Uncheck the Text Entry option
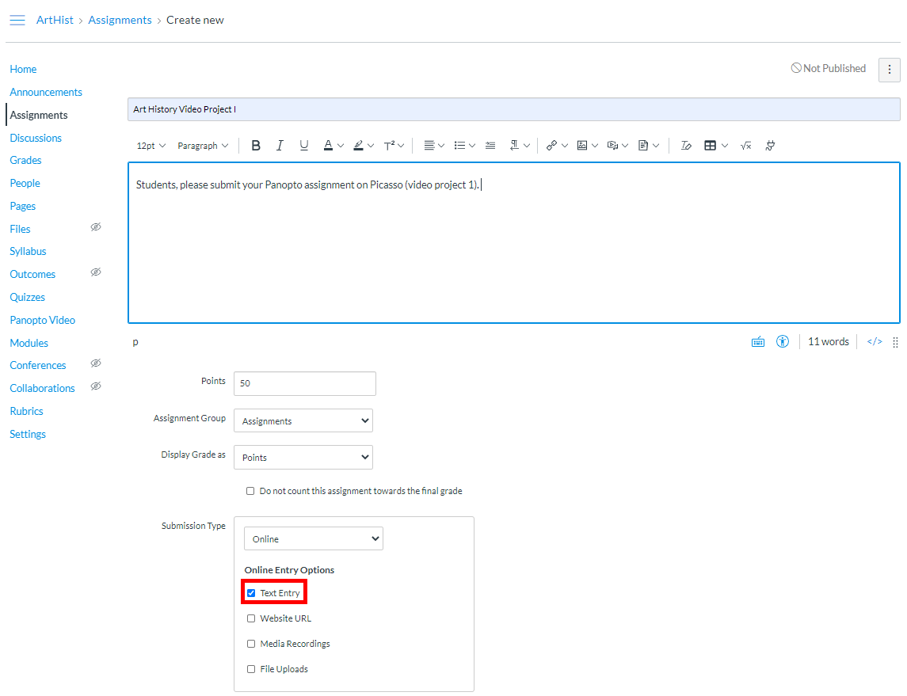Screen dimensions: 907x696 pos(251,592)
